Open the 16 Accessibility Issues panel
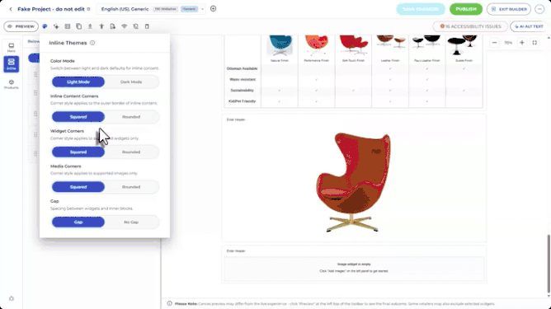 click(470, 26)
